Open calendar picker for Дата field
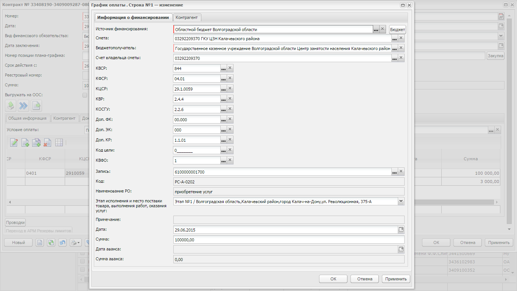517x291 pixels. click(x=401, y=230)
